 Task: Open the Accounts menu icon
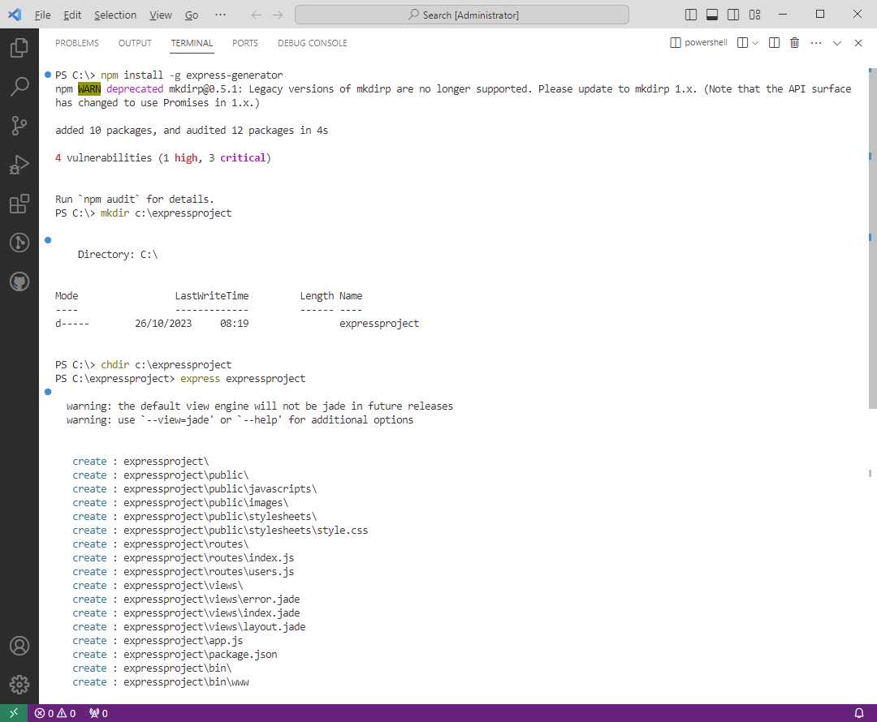(19, 646)
